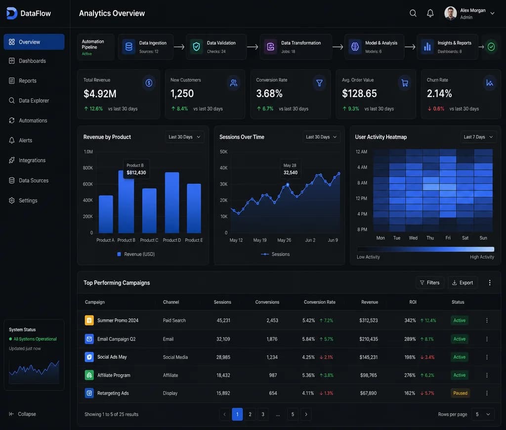This screenshot has width=506, height=430.
Task: Click the Low to High Activity gradient bar
Action: click(x=425, y=249)
